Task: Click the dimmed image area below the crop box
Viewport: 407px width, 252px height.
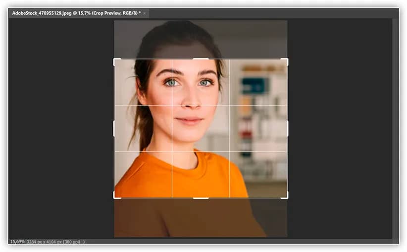Action: click(x=201, y=218)
